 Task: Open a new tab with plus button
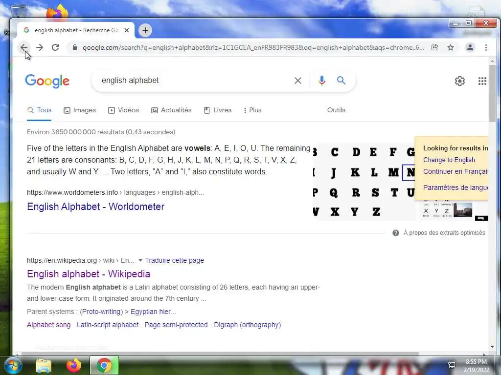[145, 30]
